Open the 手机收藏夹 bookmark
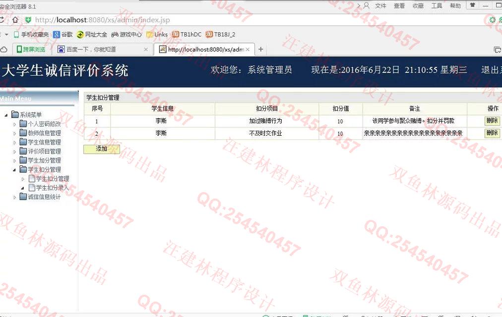Image resolution: width=502 pixels, height=317 pixels. (x=31, y=34)
